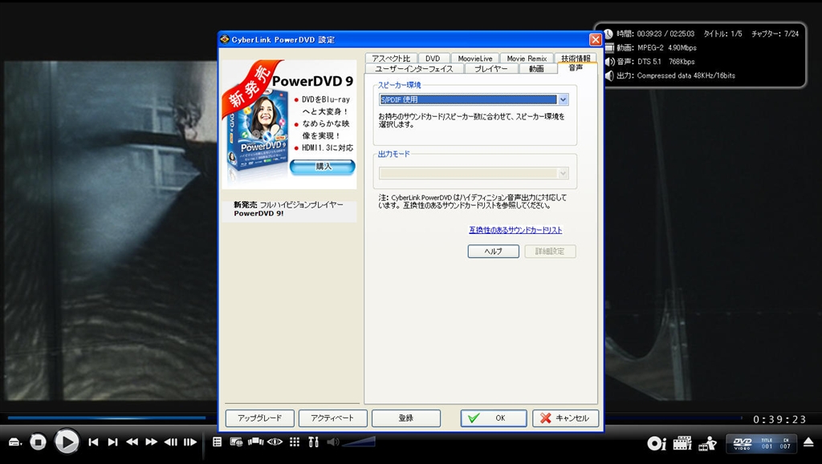The height and width of the screenshot is (464, 822).
Task: Open the ユーザーインターフェイス tab
Action: (413, 69)
